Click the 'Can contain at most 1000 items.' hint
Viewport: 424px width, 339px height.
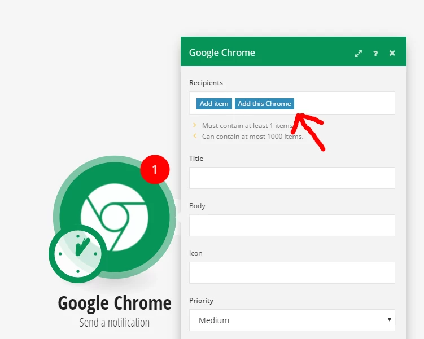(x=252, y=137)
